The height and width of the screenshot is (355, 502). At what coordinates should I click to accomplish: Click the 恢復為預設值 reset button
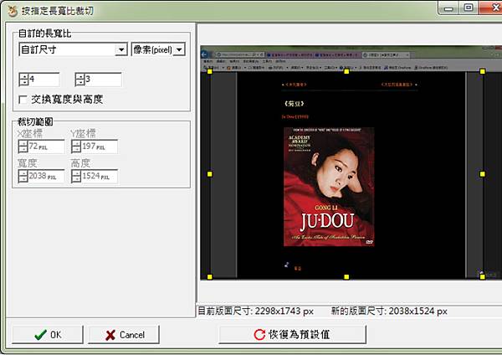tap(292, 335)
